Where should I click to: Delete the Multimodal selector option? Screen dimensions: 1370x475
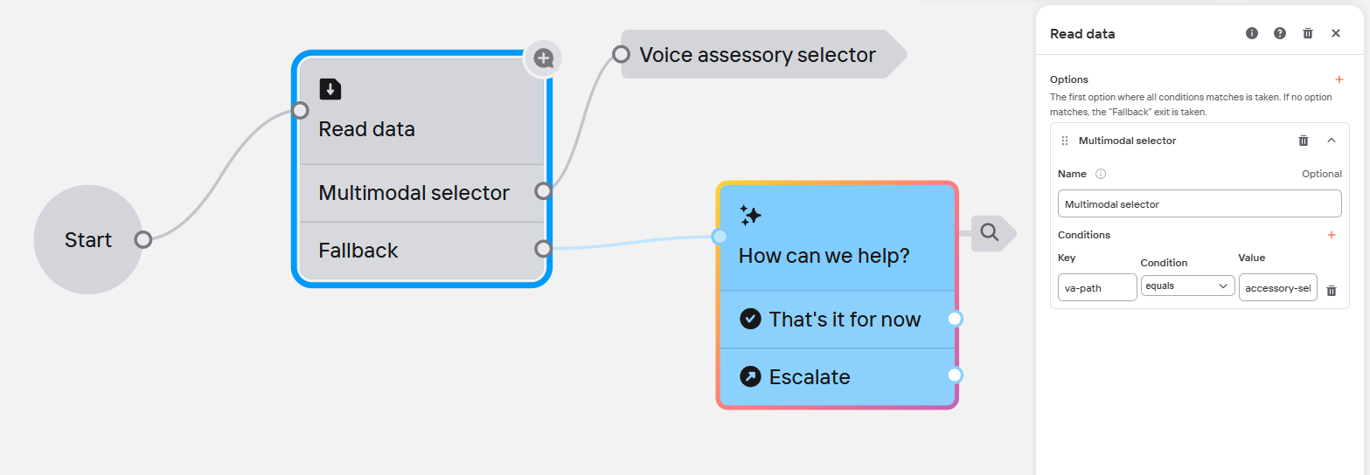(x=1304, y=141)
